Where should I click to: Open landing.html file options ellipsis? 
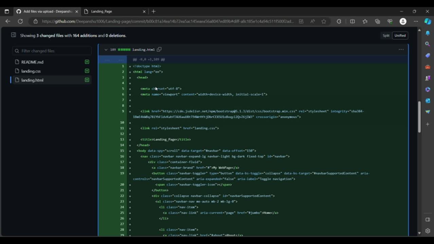tap(401, 49)
